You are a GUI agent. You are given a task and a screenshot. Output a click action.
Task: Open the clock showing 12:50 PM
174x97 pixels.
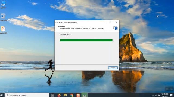pos(165,95)
